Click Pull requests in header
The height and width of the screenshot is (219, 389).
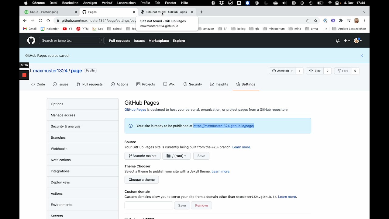click(119, 41)
